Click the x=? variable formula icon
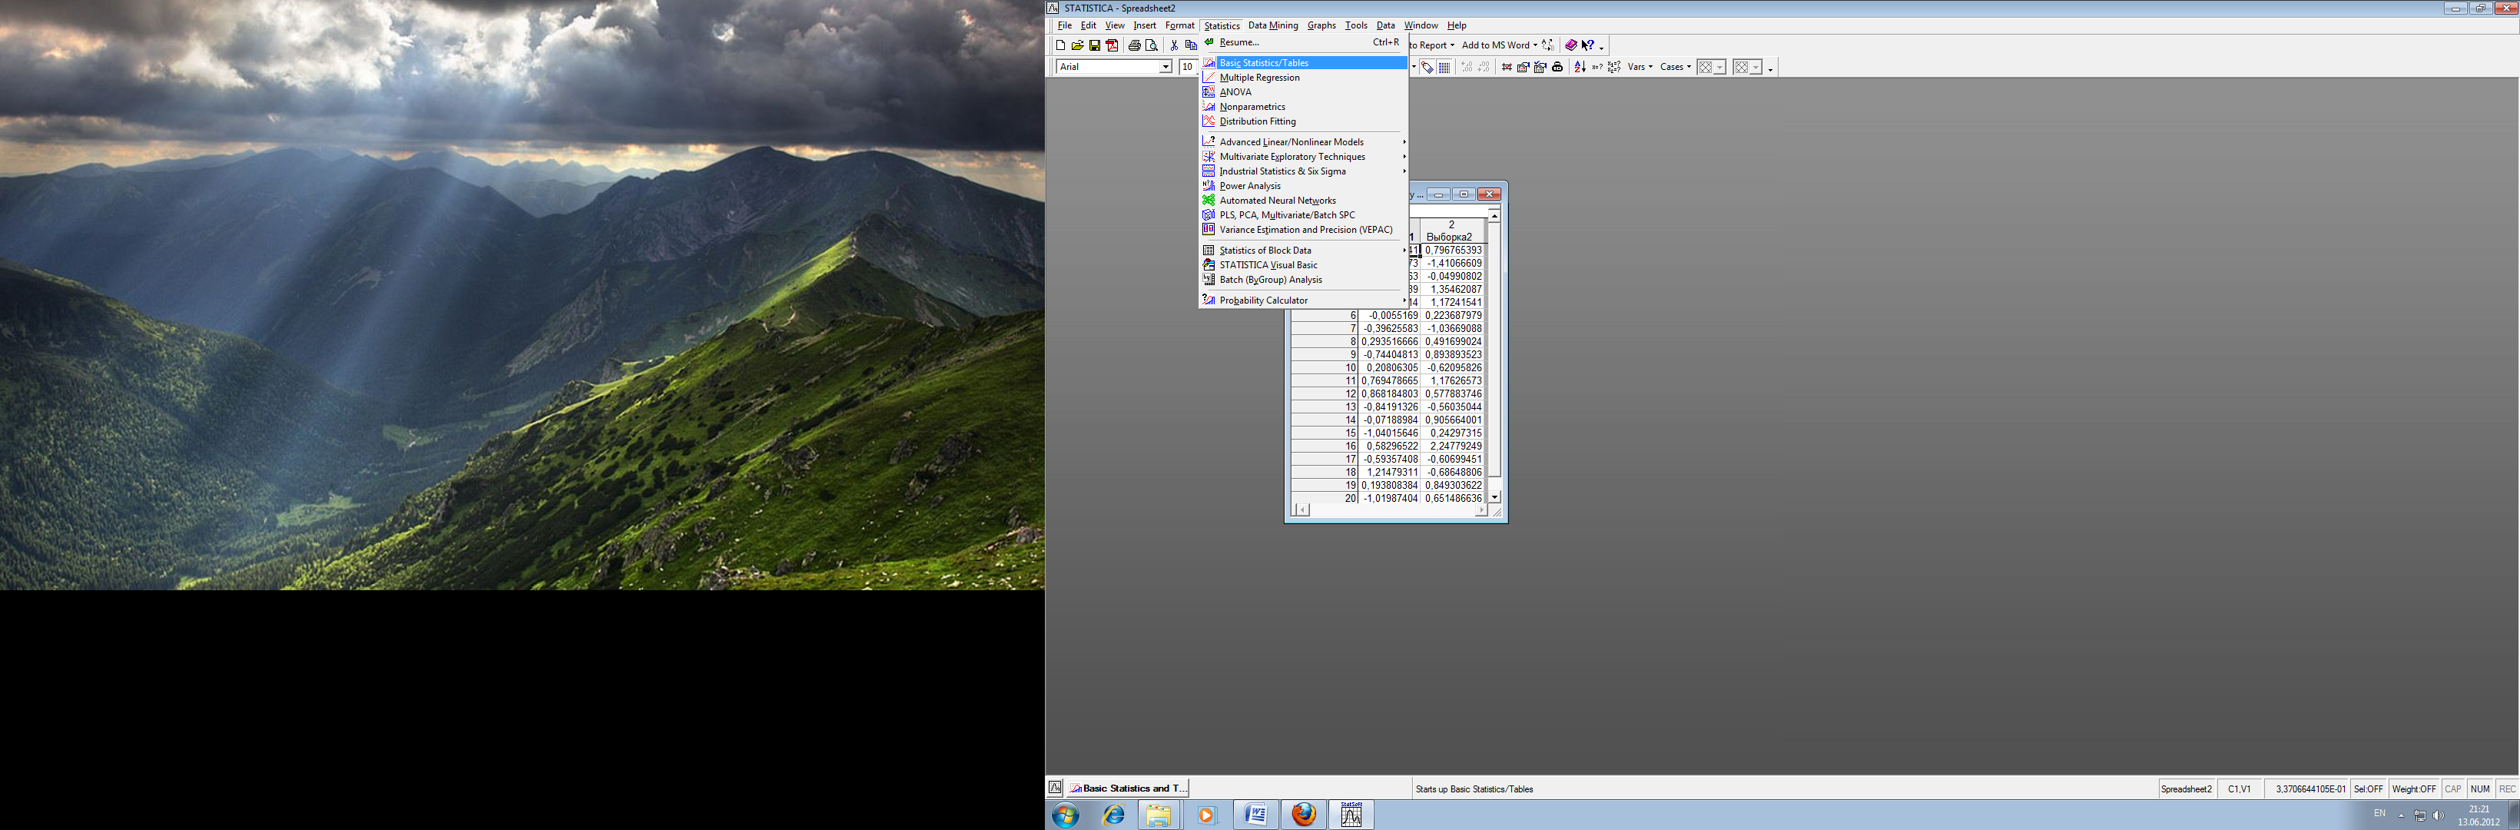Screen dimensions: 2520x830 pos(1597,67)
